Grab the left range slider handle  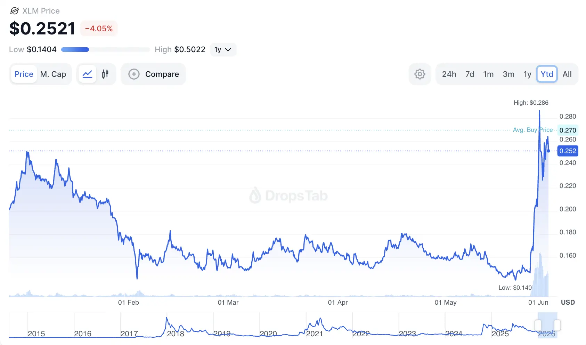538,326
